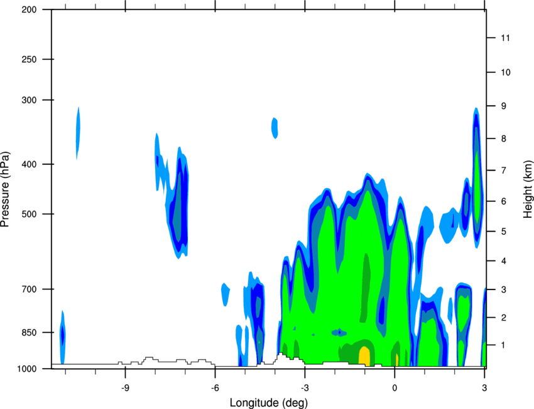This screenshot has height=409, width=534.
Task: Click the yellow maximum contour near surface
Action: pos(364,356)
